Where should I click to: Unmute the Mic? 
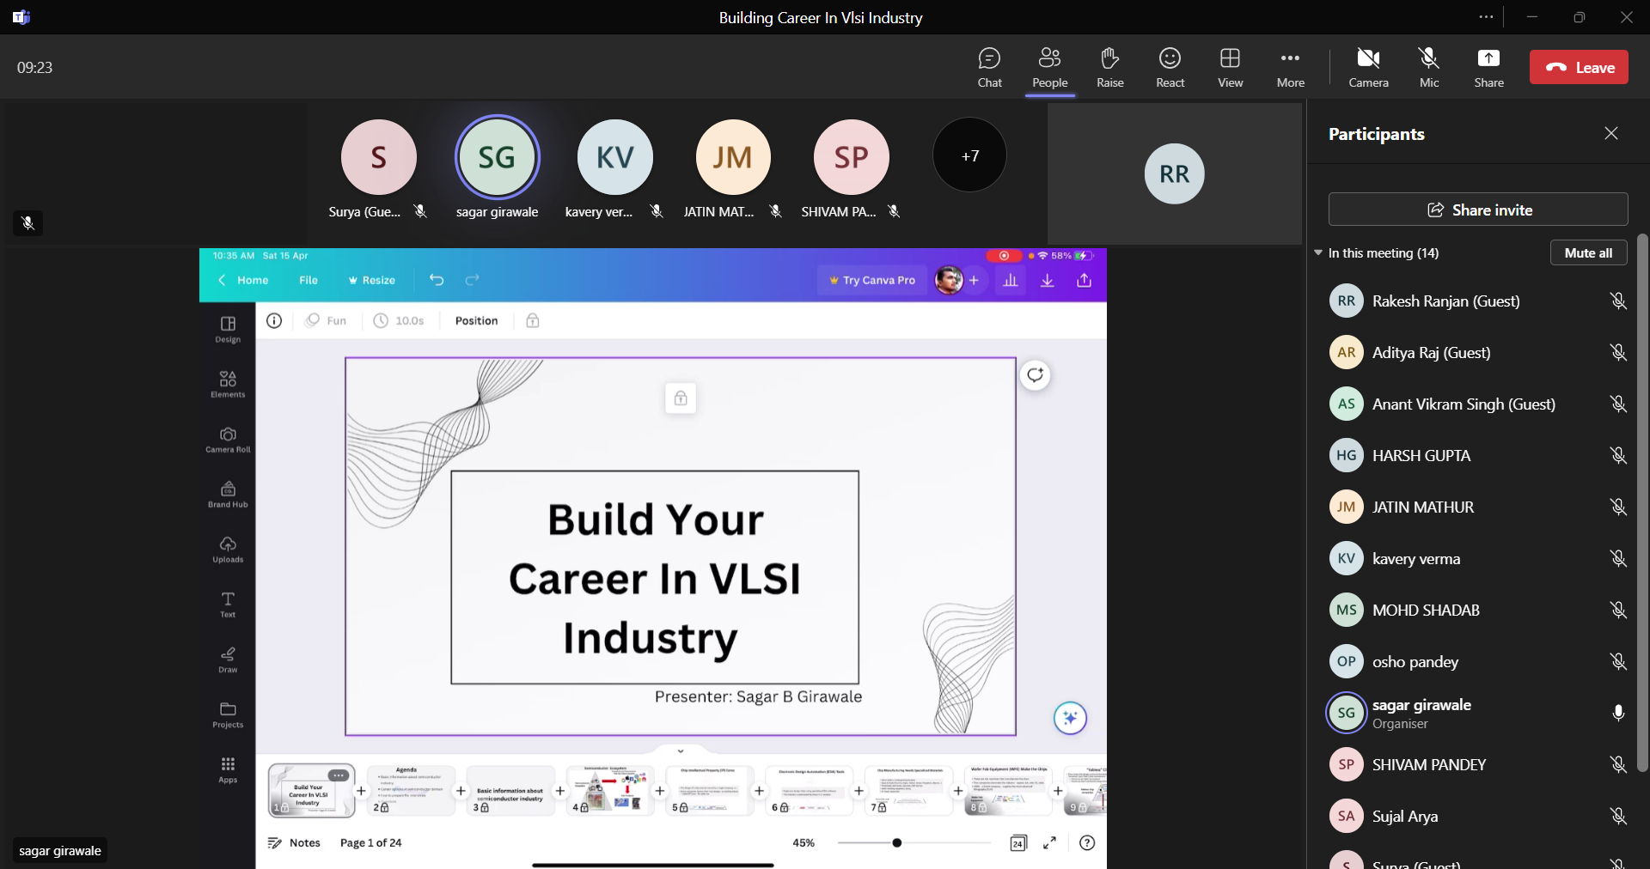(1428, 68)
